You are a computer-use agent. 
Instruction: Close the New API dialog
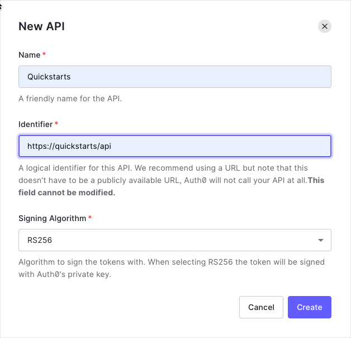tap(324, 26)
